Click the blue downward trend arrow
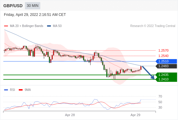 pos(148,73)
